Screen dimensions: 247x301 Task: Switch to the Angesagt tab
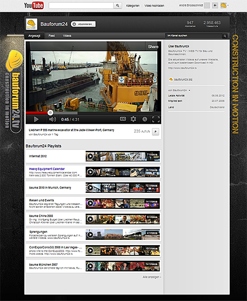click(34, 36)
